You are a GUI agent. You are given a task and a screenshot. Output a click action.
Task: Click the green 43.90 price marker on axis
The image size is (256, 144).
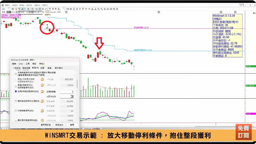point(250,66)
